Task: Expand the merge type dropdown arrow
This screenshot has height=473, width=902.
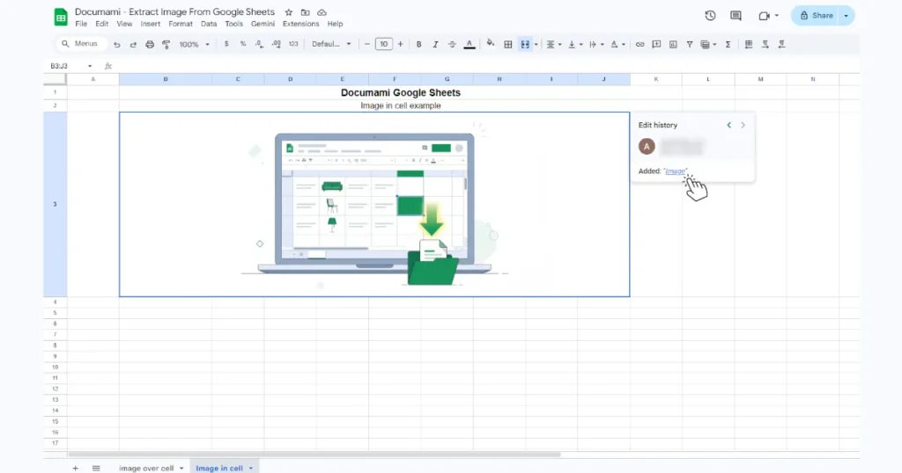Action: pos(536,44)
